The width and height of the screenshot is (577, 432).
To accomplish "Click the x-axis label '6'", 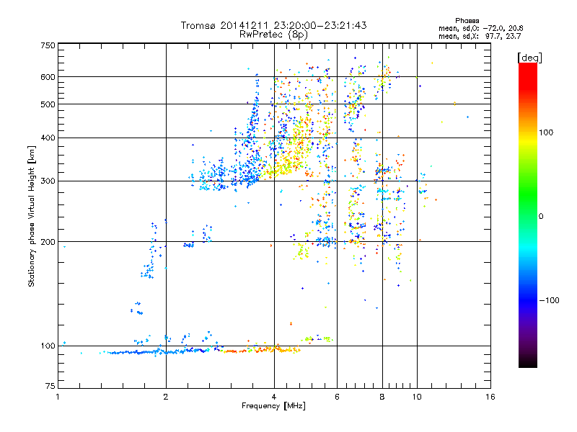I will (x=337, y=397).
